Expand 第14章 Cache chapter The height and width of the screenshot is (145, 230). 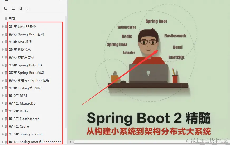click(x=3, y=126)
